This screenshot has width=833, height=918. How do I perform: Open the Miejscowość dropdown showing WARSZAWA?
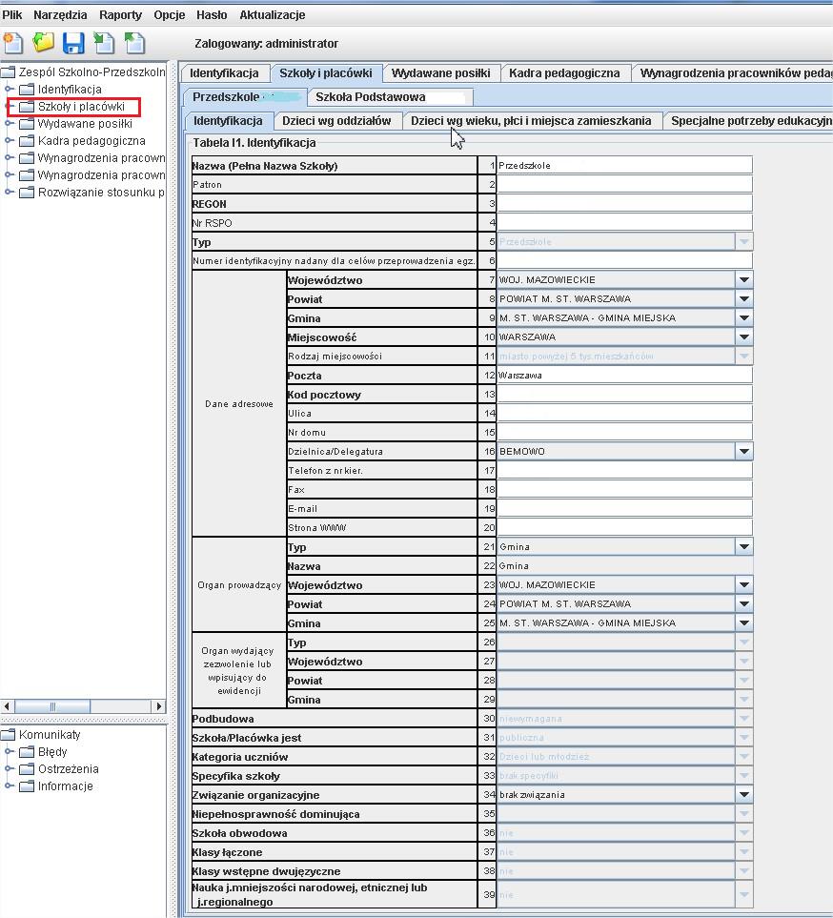(744, 337)
